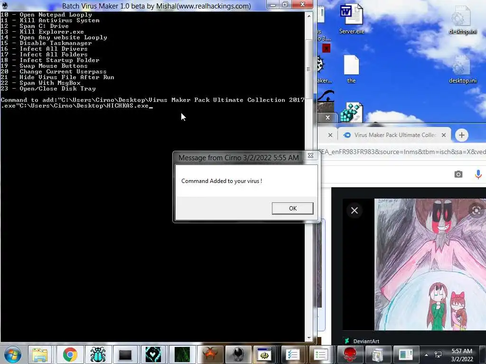
Task: Click the console vertical scrollbar thumb
Action: click(308, 69)
